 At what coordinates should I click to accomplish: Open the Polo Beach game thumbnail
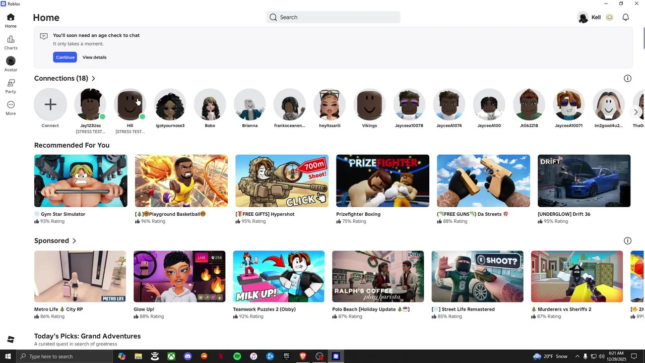[x=378, y=276]
